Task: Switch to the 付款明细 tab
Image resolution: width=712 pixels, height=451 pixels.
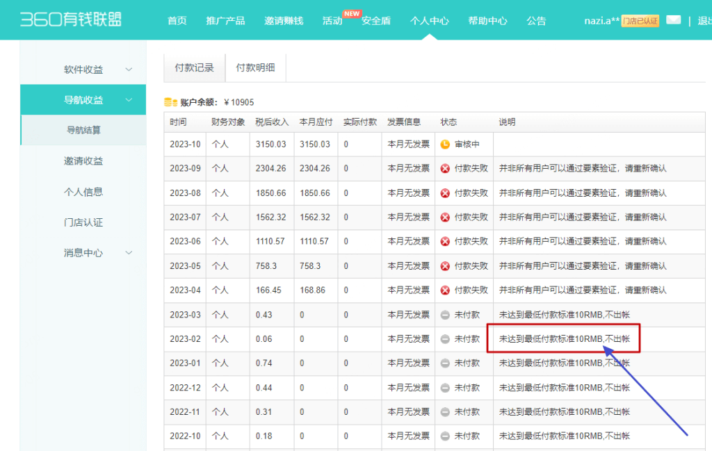Action: 255,67
